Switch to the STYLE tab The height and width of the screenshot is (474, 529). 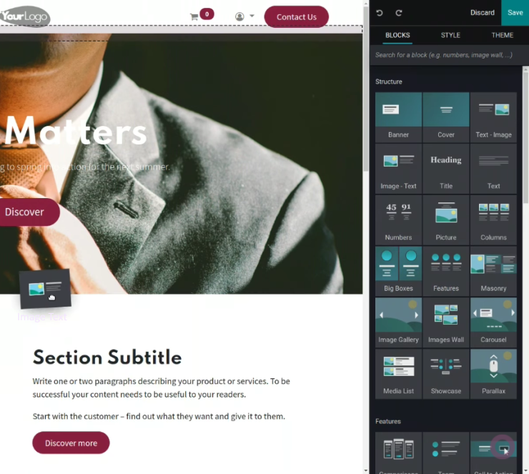450,35
